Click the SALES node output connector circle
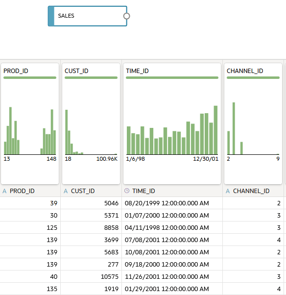Viewport: 286px width, 295px height. [126, 16]
